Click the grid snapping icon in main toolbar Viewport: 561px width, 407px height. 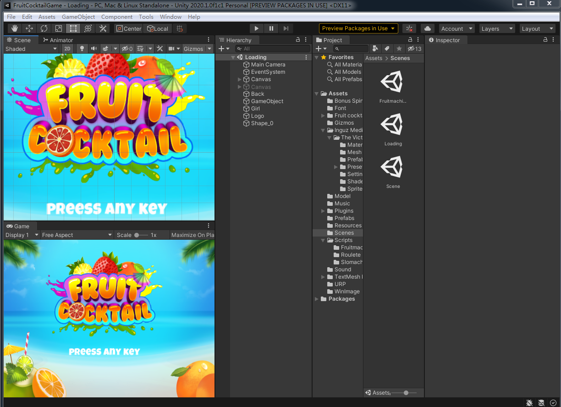click(179, 28)
